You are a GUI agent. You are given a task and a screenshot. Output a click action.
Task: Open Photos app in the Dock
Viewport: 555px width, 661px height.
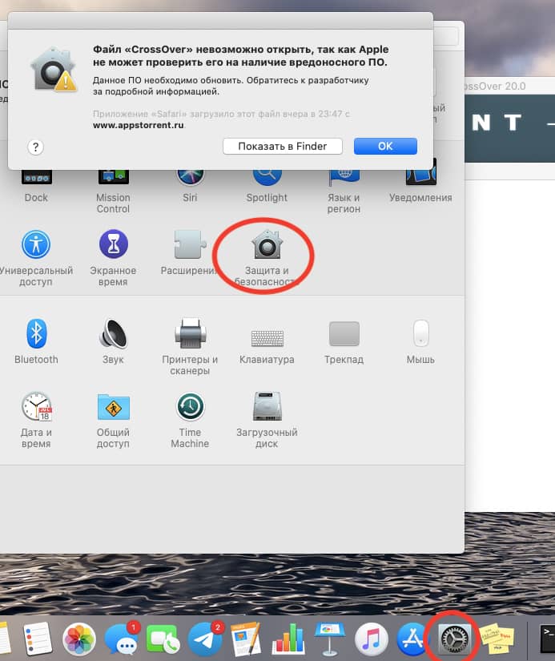coord(78,639)
